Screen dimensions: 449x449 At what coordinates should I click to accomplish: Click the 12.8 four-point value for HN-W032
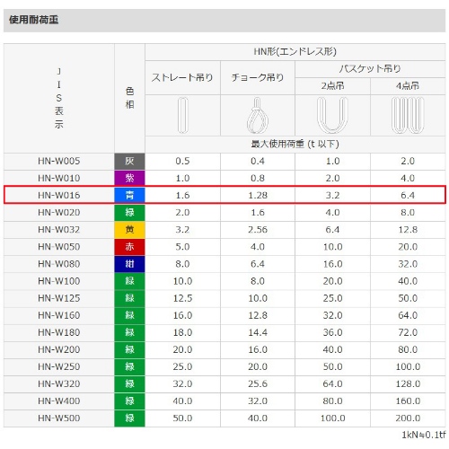[408, 230]
